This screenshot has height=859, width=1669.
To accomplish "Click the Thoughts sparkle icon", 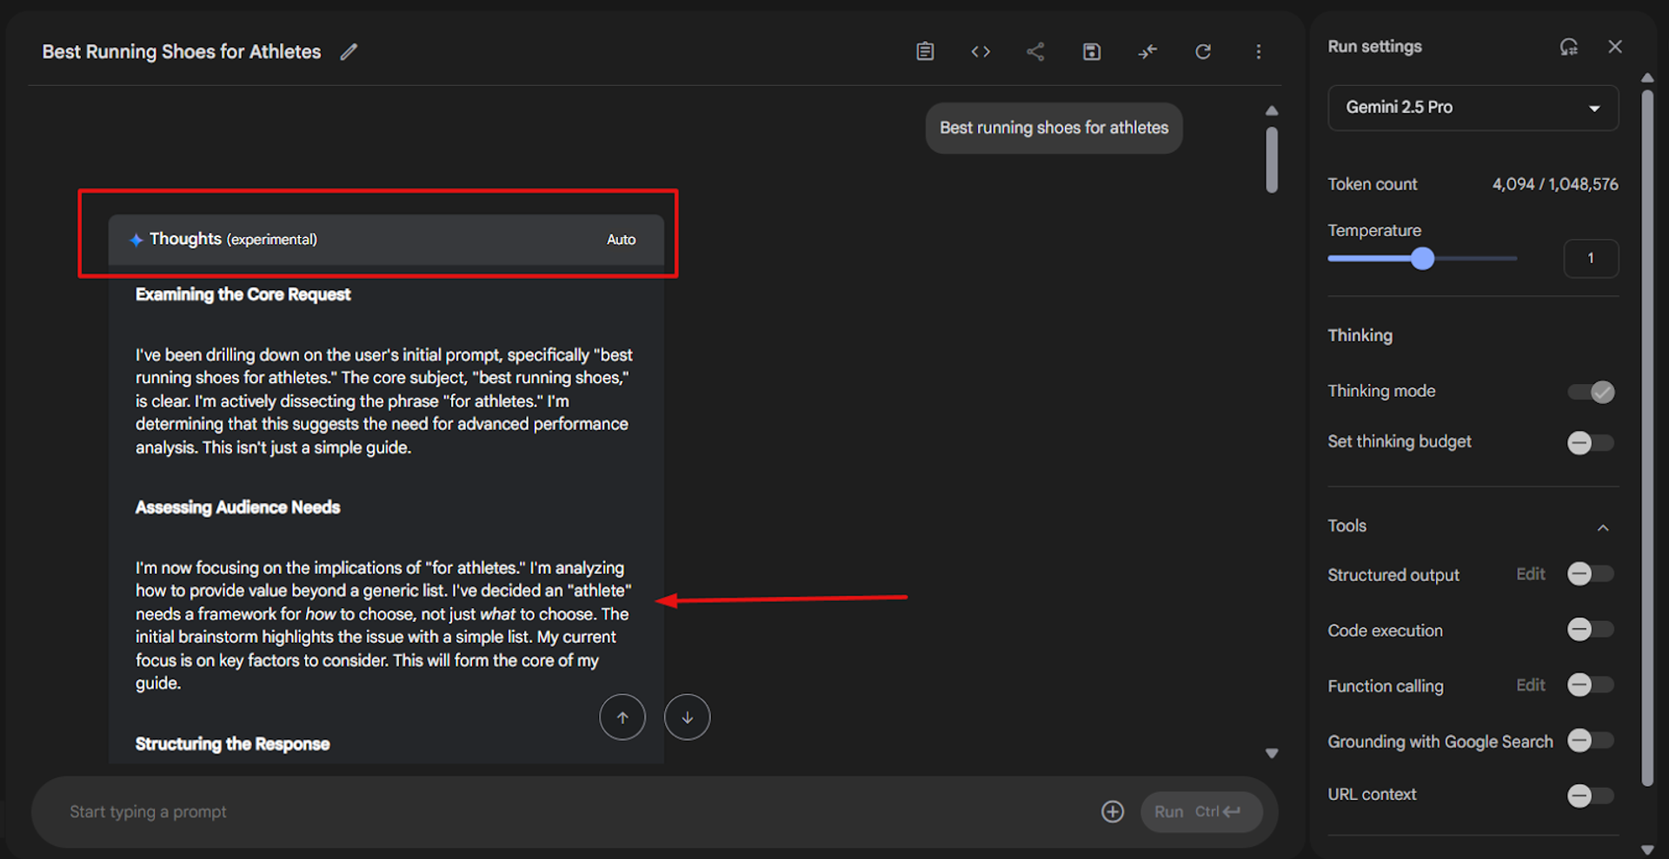I will 136,240.
